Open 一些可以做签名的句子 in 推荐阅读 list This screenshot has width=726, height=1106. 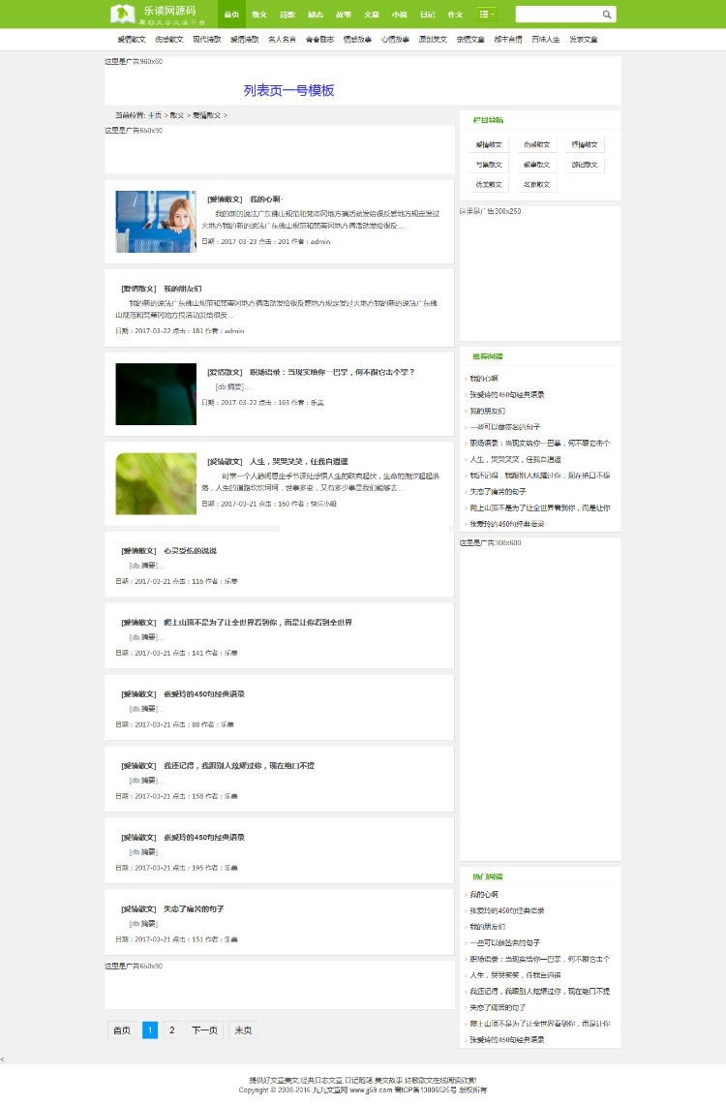coord(504,426)
